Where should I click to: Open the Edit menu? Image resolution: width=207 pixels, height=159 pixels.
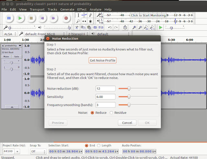coord(13,9)
